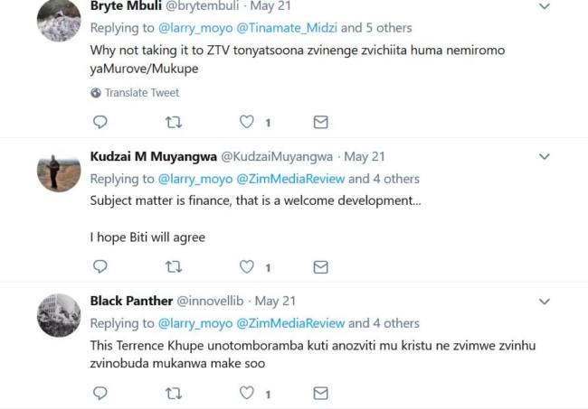Reply to Black Panther's tweet

click(x=100, y=393)
